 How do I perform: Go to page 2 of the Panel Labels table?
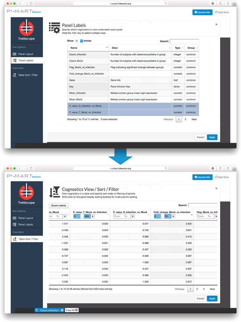point(185,119)
